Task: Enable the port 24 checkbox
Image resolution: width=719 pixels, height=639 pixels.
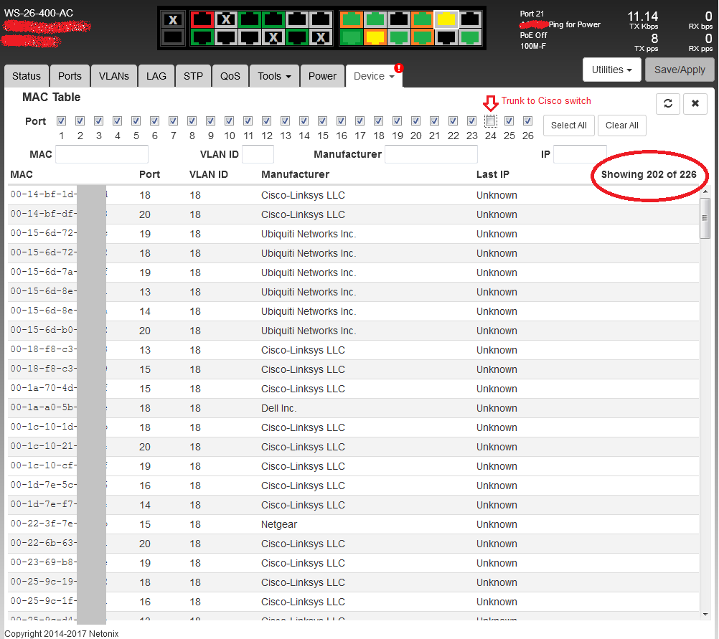Action: click(x=491, y=121)
